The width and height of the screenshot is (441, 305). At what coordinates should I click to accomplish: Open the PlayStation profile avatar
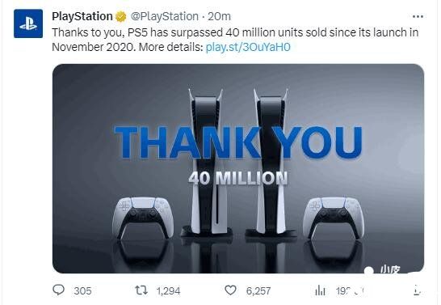28,23
